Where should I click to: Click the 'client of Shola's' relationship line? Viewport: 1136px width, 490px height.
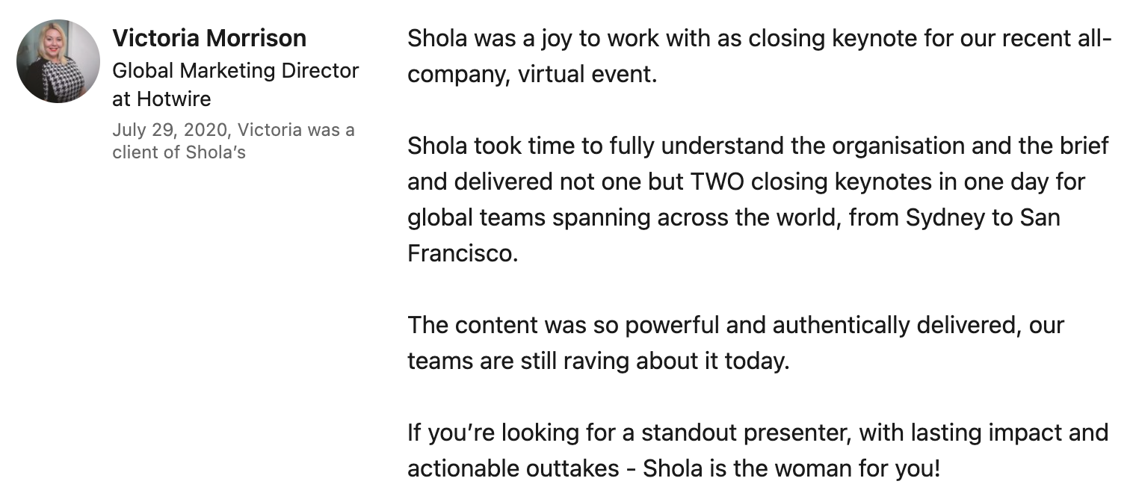[179, 152]
